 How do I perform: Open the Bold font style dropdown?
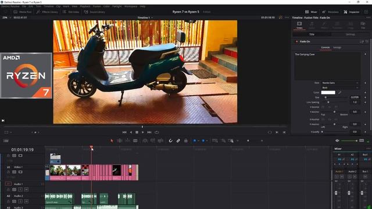[340, 88]
